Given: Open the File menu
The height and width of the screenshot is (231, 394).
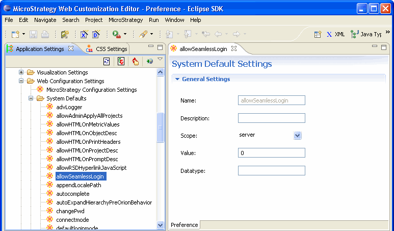Looking at the screenshot, I should click(x=9, y=20).
